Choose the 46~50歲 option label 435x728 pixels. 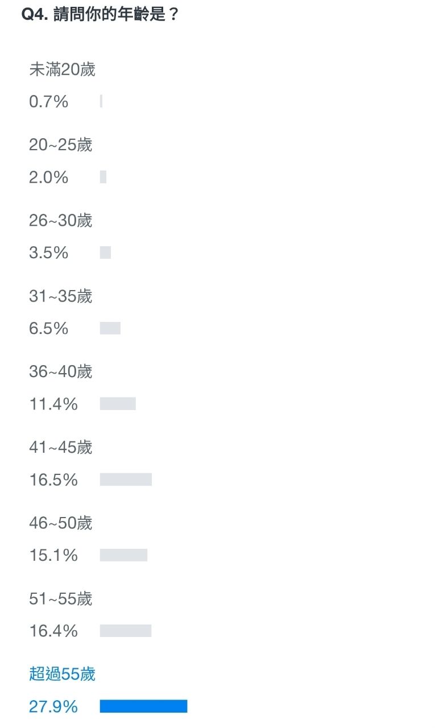tap(60, 523)
